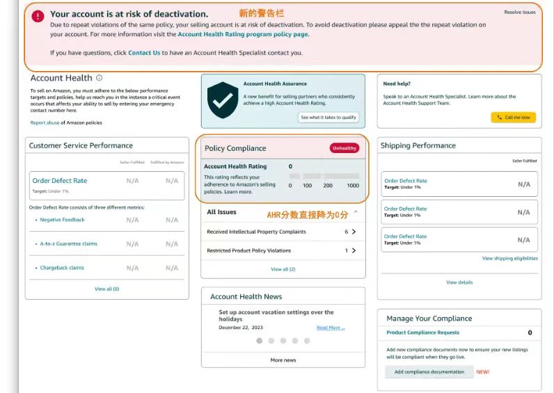Viewport: 554px width, 393px height.
Task: Select the fifth news carousel dot
Action: (x=307, y=341)
